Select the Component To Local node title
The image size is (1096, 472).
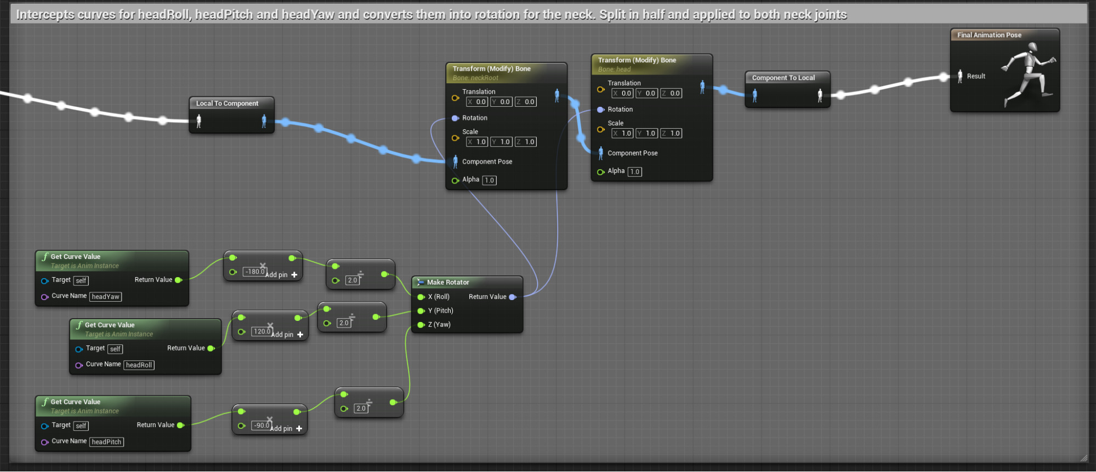click(x=783, y=78)
